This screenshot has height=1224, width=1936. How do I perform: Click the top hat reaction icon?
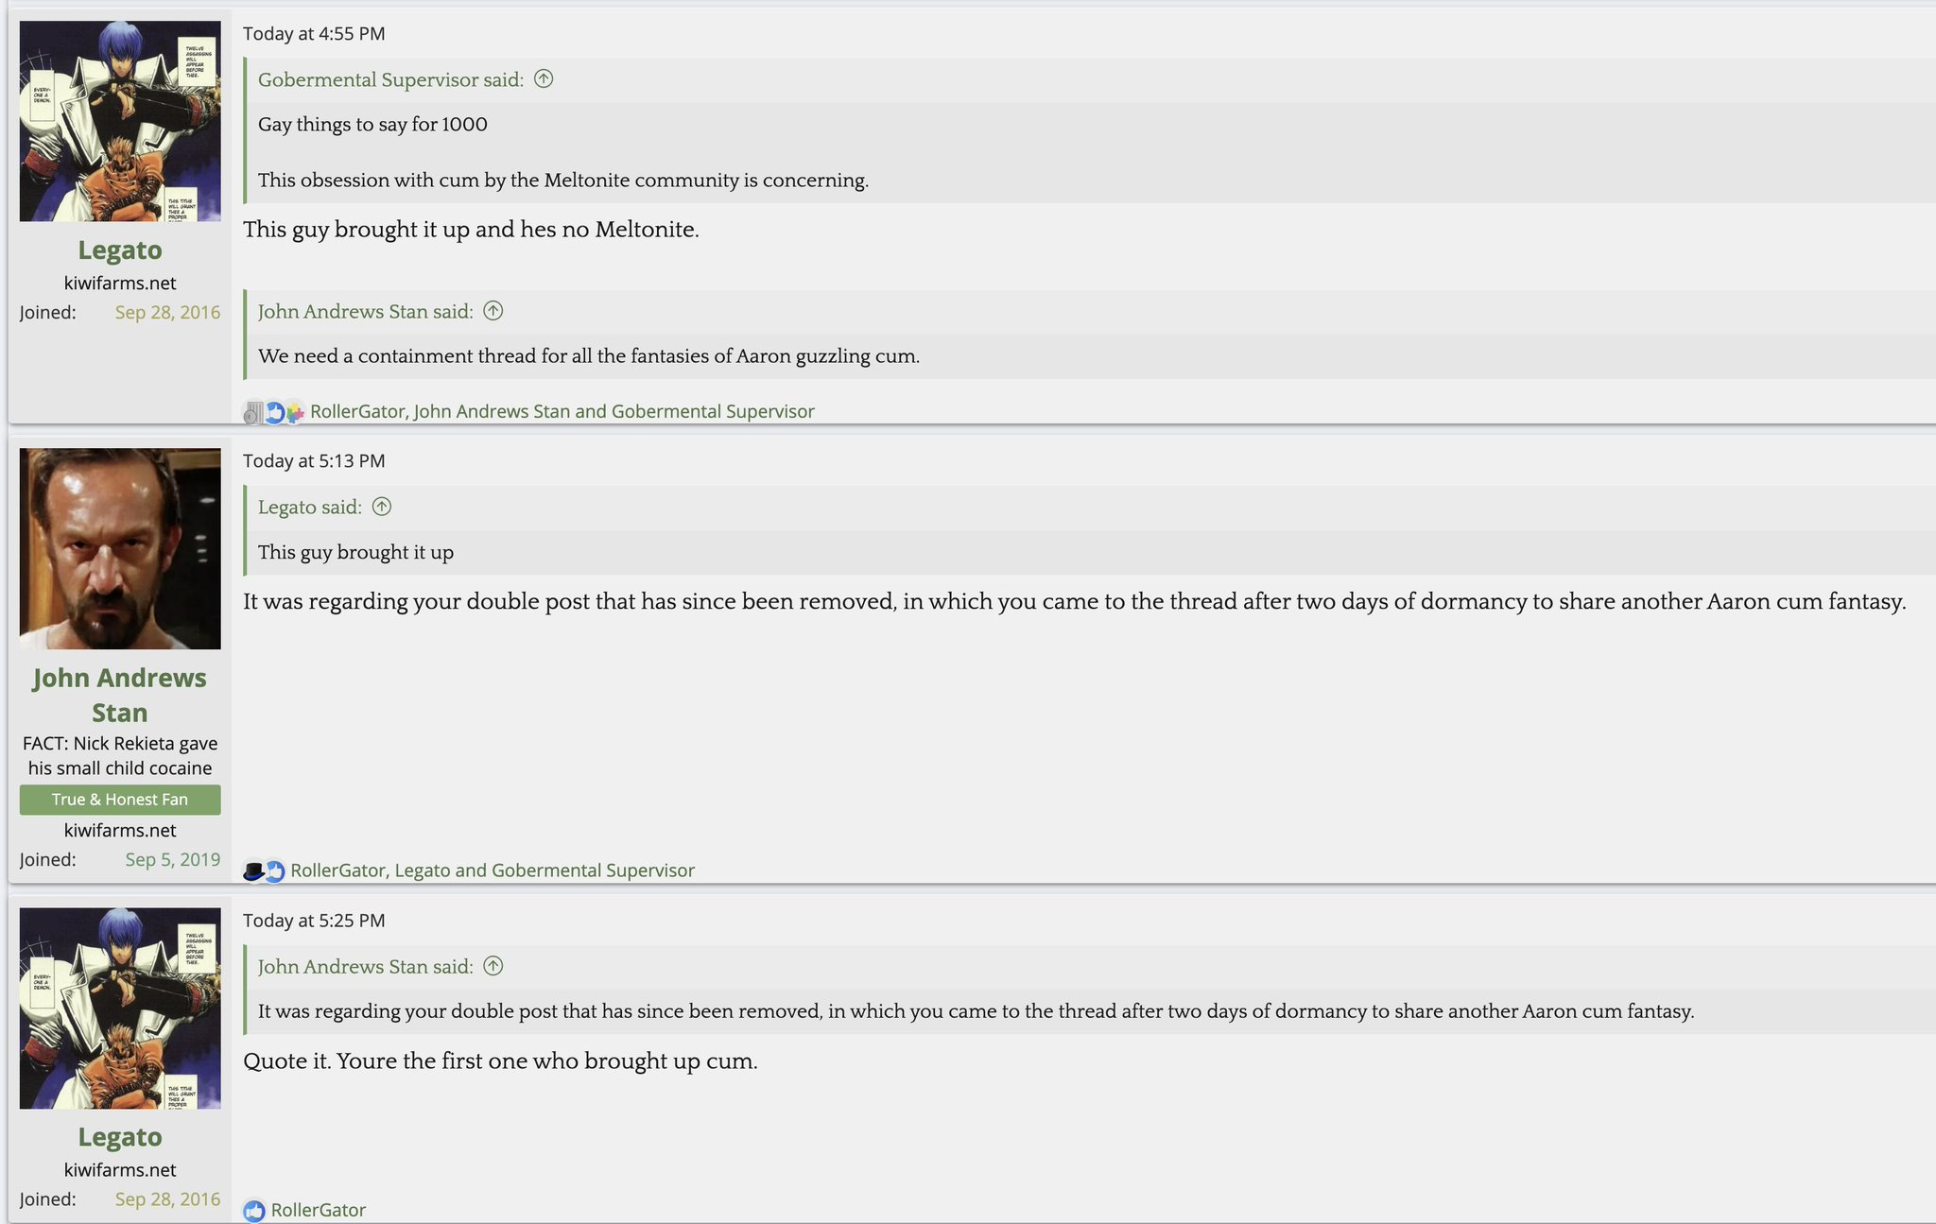click(253, 871)
